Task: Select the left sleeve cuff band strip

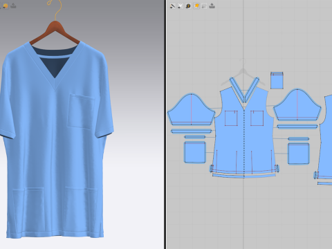Action: click(x=191, y=131)
